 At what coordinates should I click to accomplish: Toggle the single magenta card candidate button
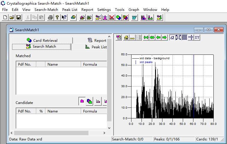click(82, 101)
